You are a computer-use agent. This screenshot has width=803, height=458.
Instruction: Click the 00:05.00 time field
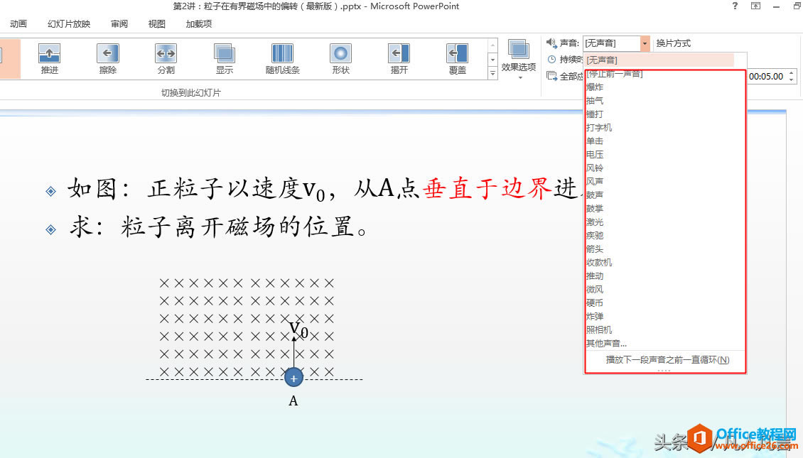(766, 76)
